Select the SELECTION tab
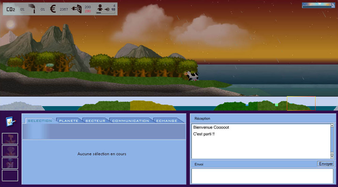Screen dimensions: 338x187 [x=40, y=121]
